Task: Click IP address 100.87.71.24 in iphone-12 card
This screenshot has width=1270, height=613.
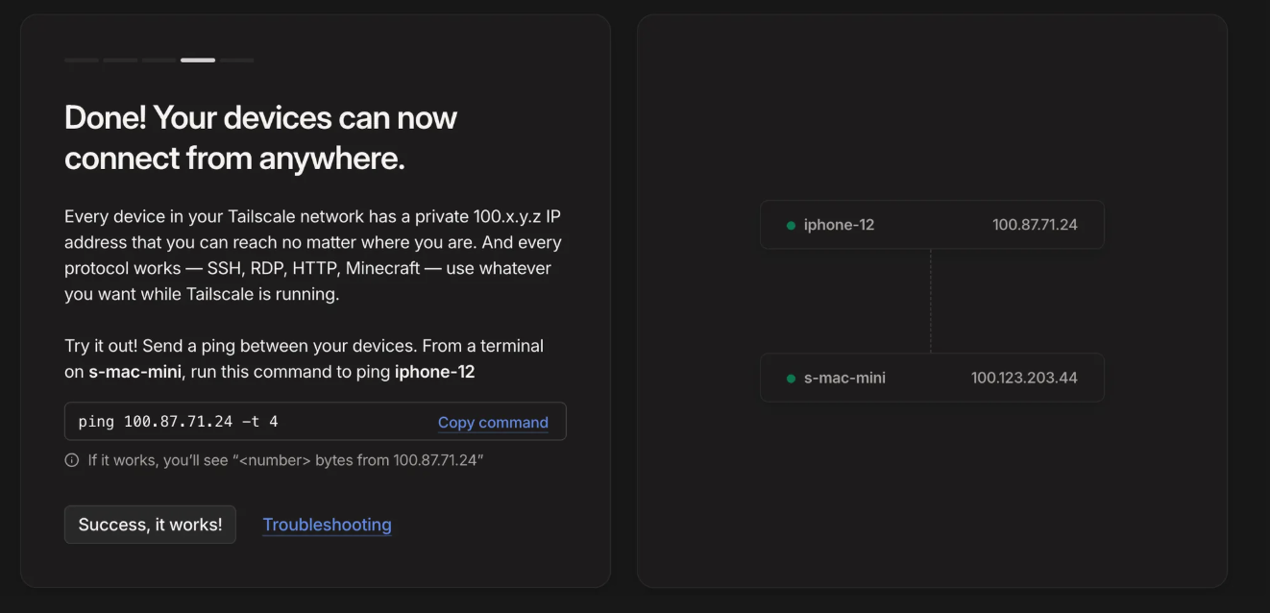Action: (x=1035, y=225)
